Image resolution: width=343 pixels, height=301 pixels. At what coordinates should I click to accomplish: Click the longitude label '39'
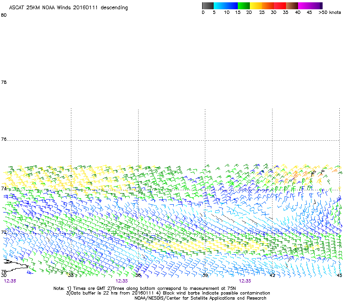205,275
